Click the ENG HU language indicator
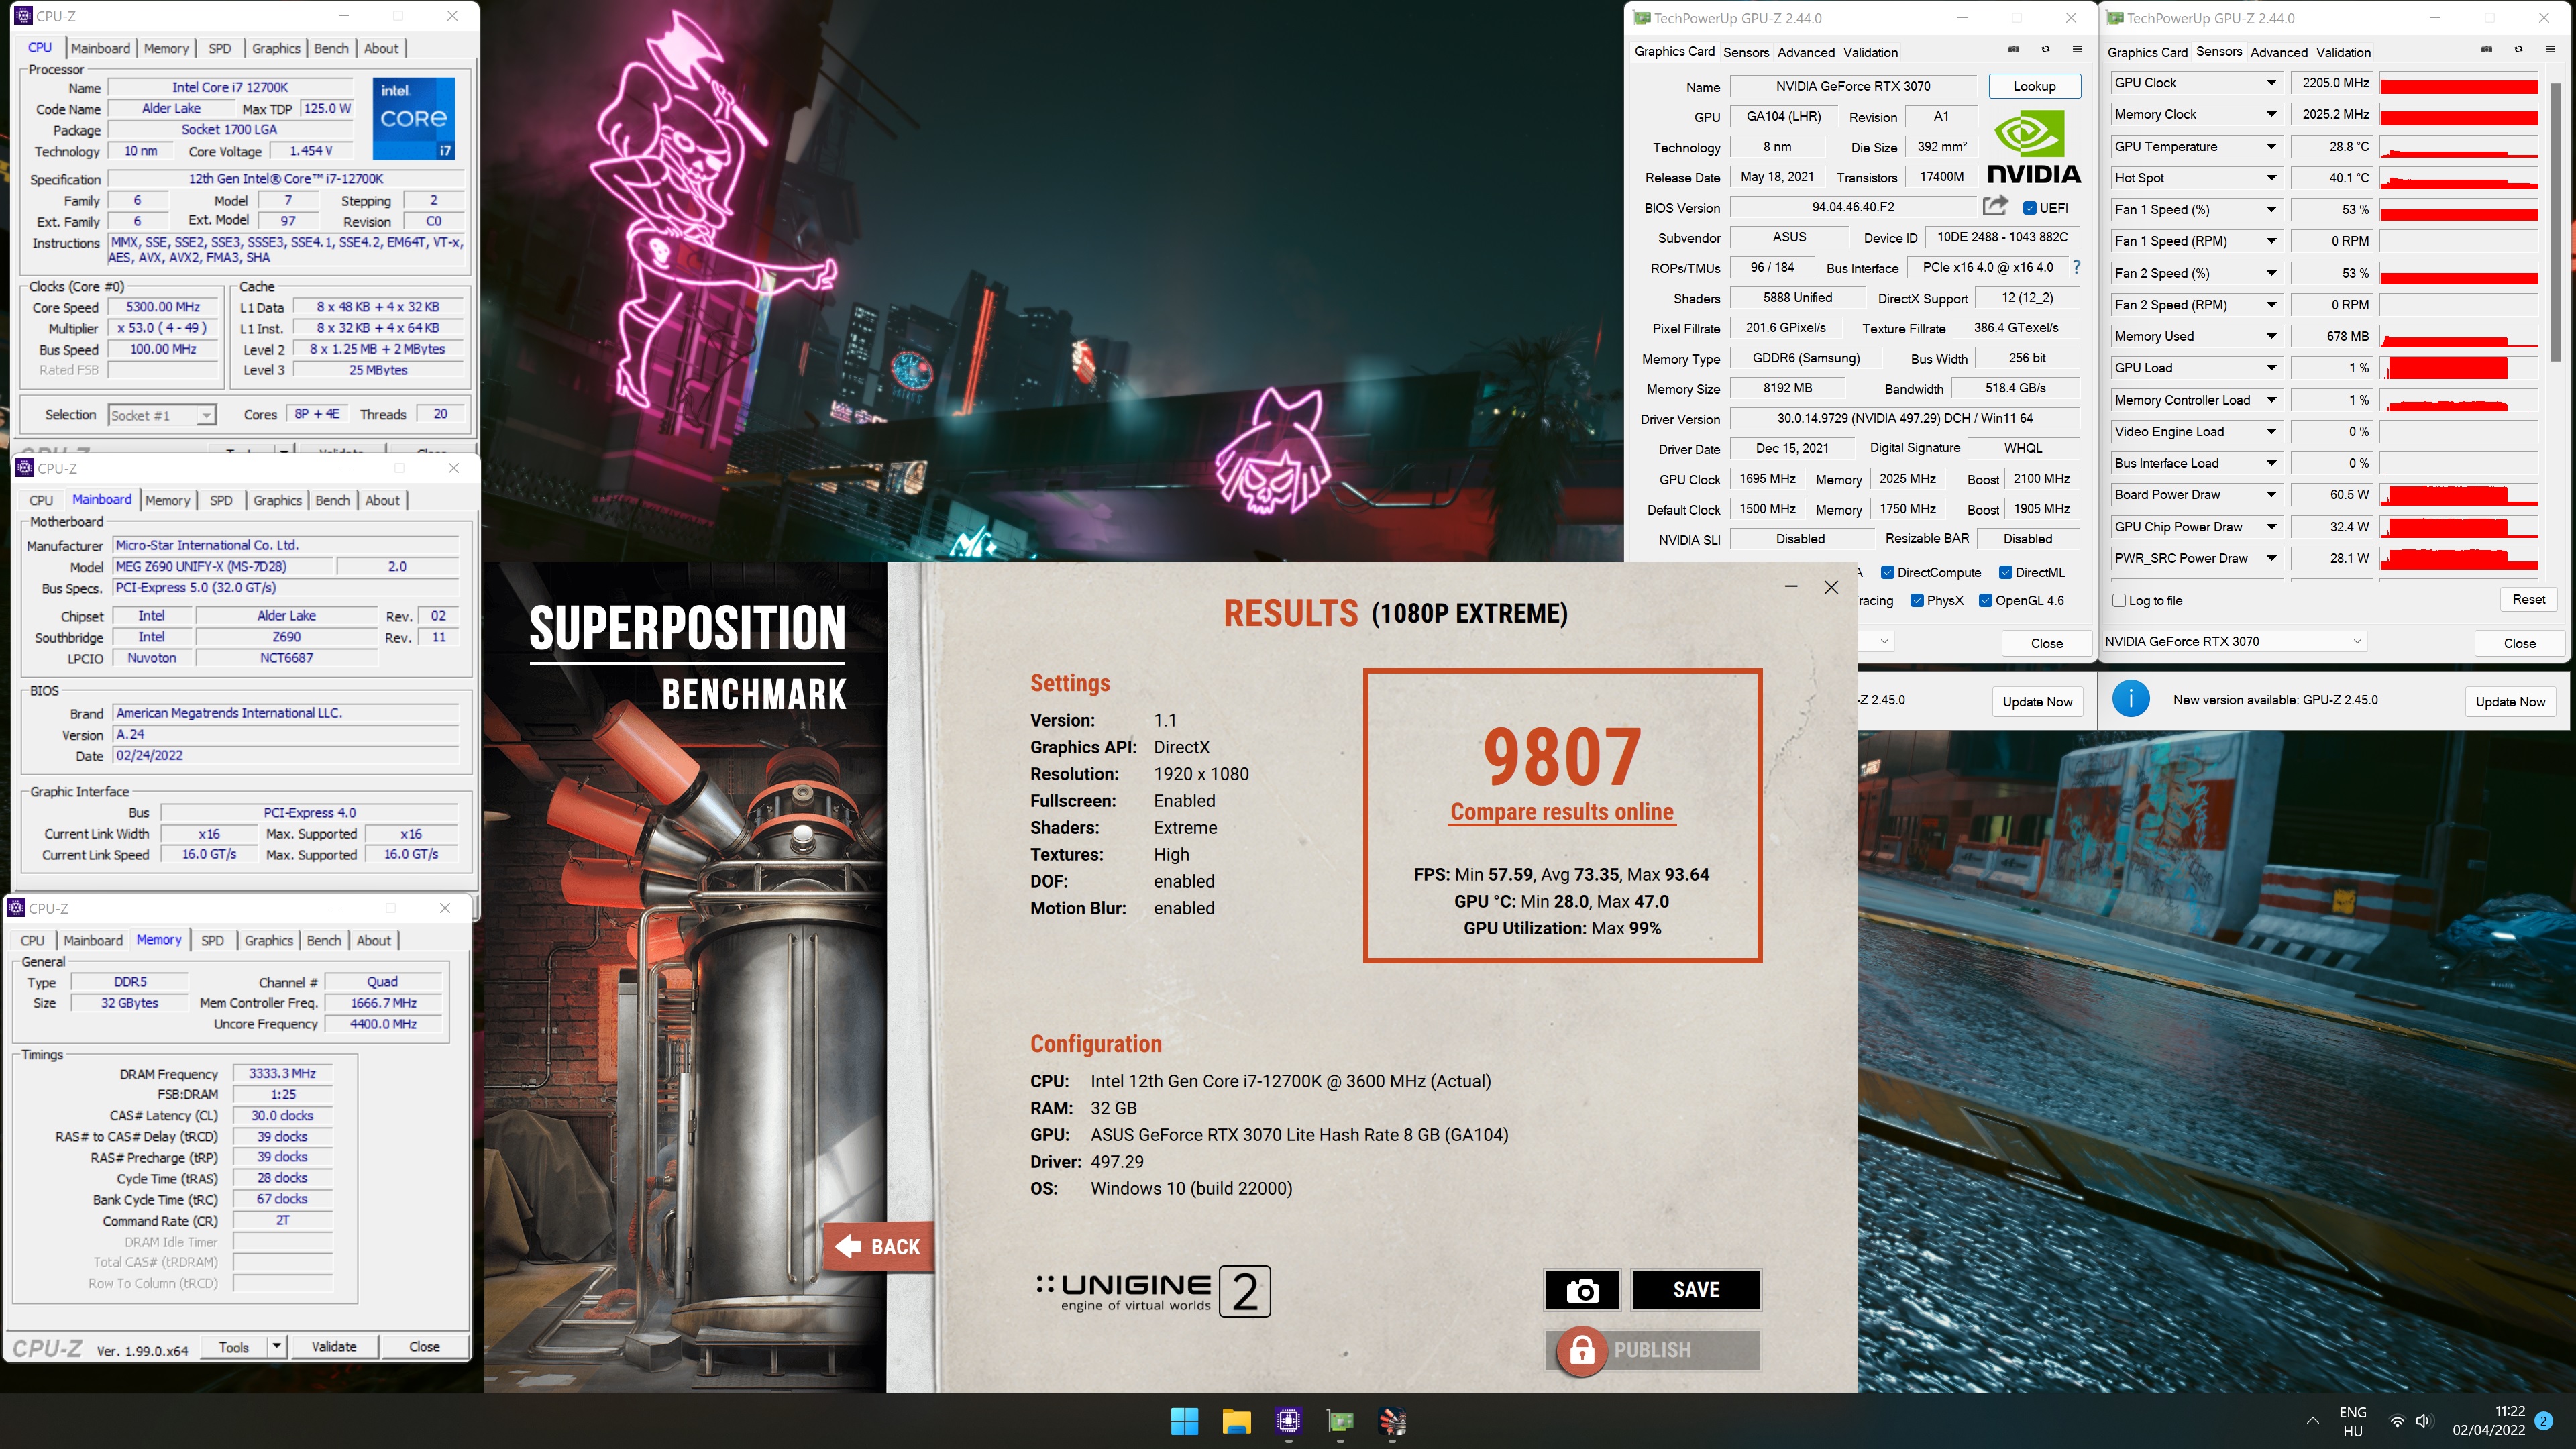Image resolution: width=2576 pixels, height=1449 pixels. (2353, 1421)
